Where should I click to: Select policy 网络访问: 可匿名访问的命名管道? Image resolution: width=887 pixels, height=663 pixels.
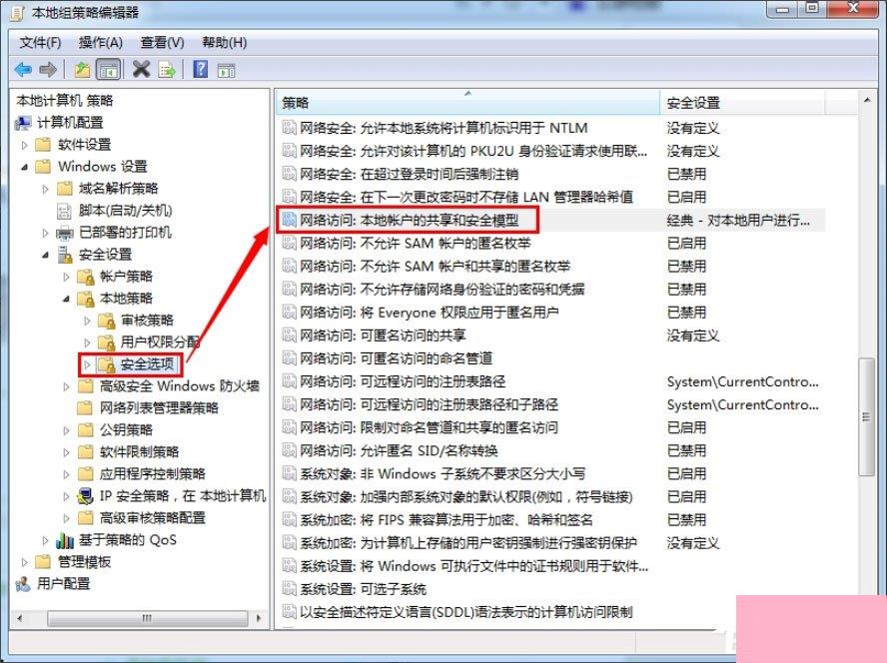[396, 358]
